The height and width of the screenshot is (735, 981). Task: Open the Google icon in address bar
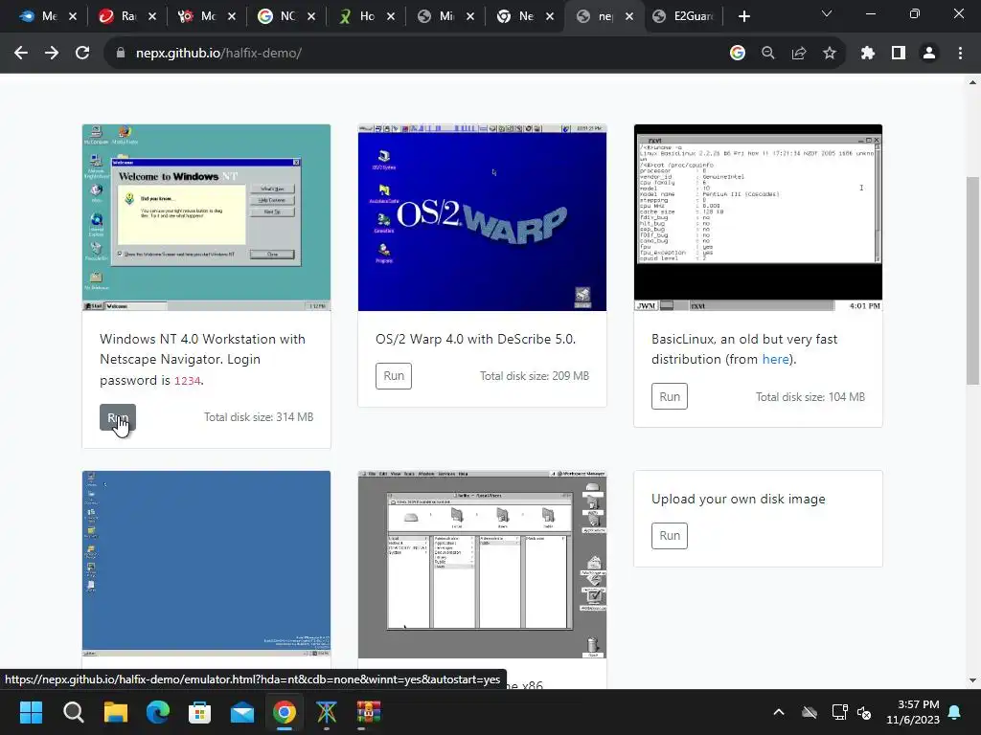pos(738,54)
